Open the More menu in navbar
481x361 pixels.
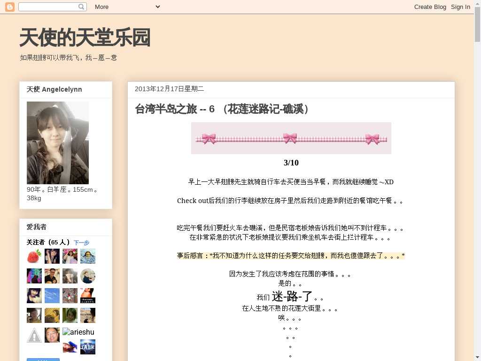point(101,7)
